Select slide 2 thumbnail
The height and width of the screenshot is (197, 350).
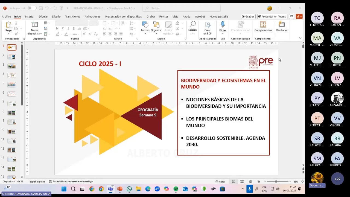(11, 57)
